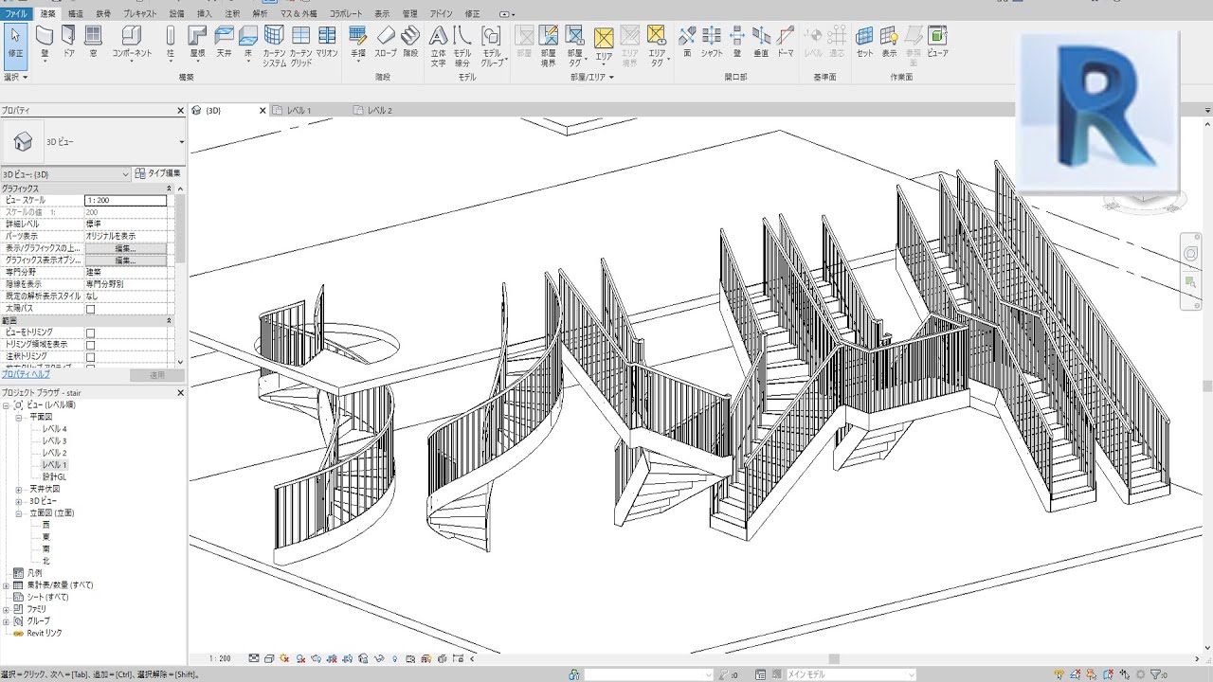Open レベル 1 in the project browser
Viewport: 1213px width, 682px height.
54,465
